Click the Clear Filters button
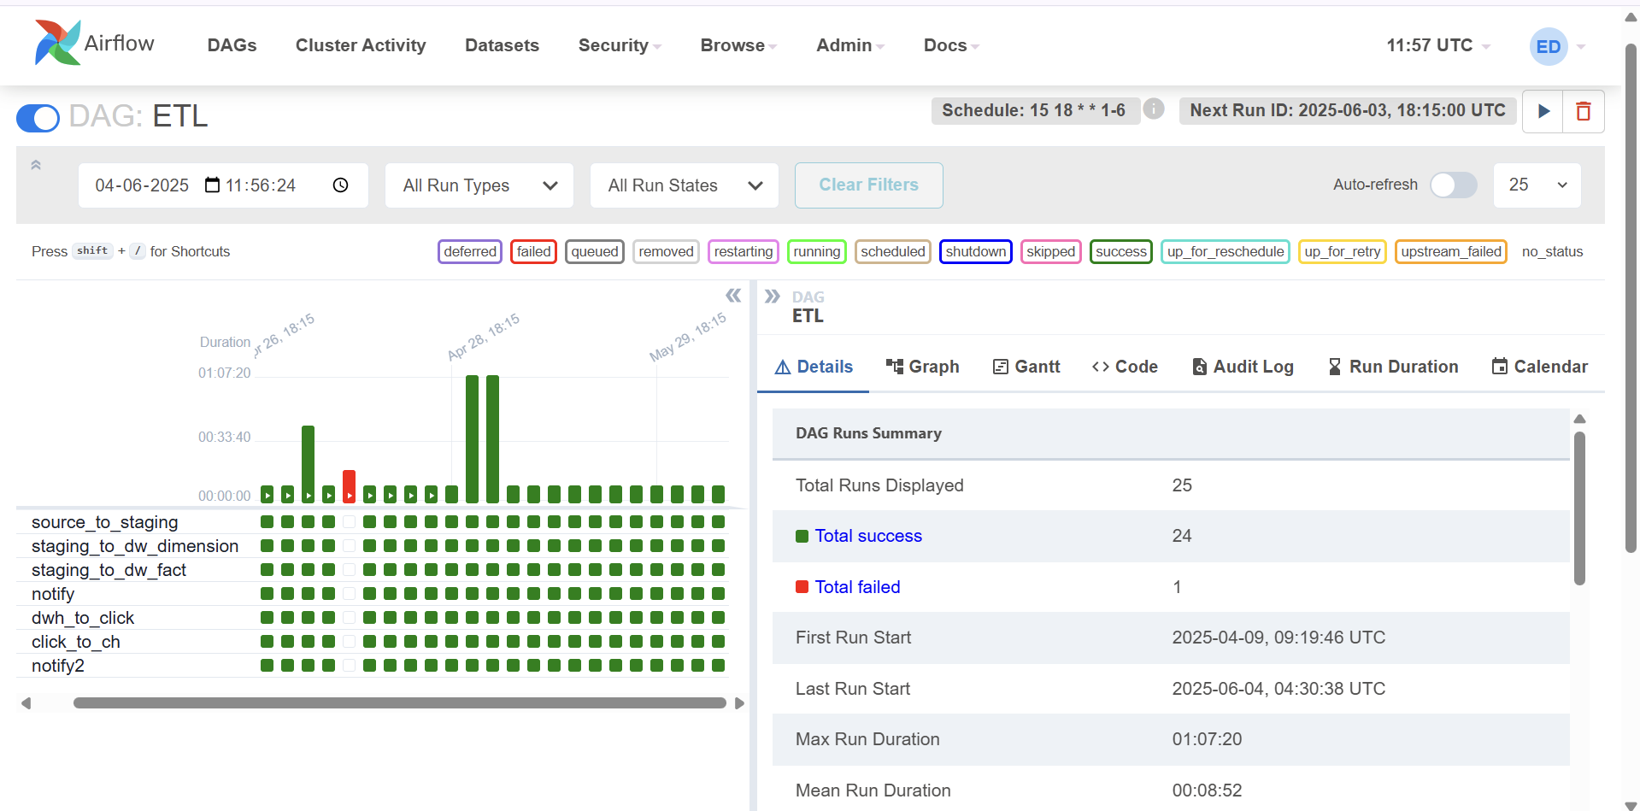1640x811 pixels. tap(868, 185)
